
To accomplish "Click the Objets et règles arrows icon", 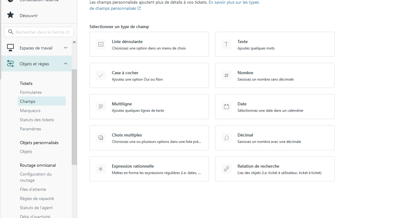I will point(10,64).
